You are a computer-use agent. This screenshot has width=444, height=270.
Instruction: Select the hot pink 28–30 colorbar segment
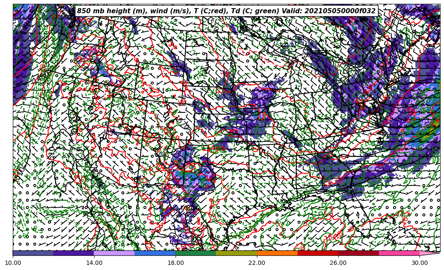[399, 253]
